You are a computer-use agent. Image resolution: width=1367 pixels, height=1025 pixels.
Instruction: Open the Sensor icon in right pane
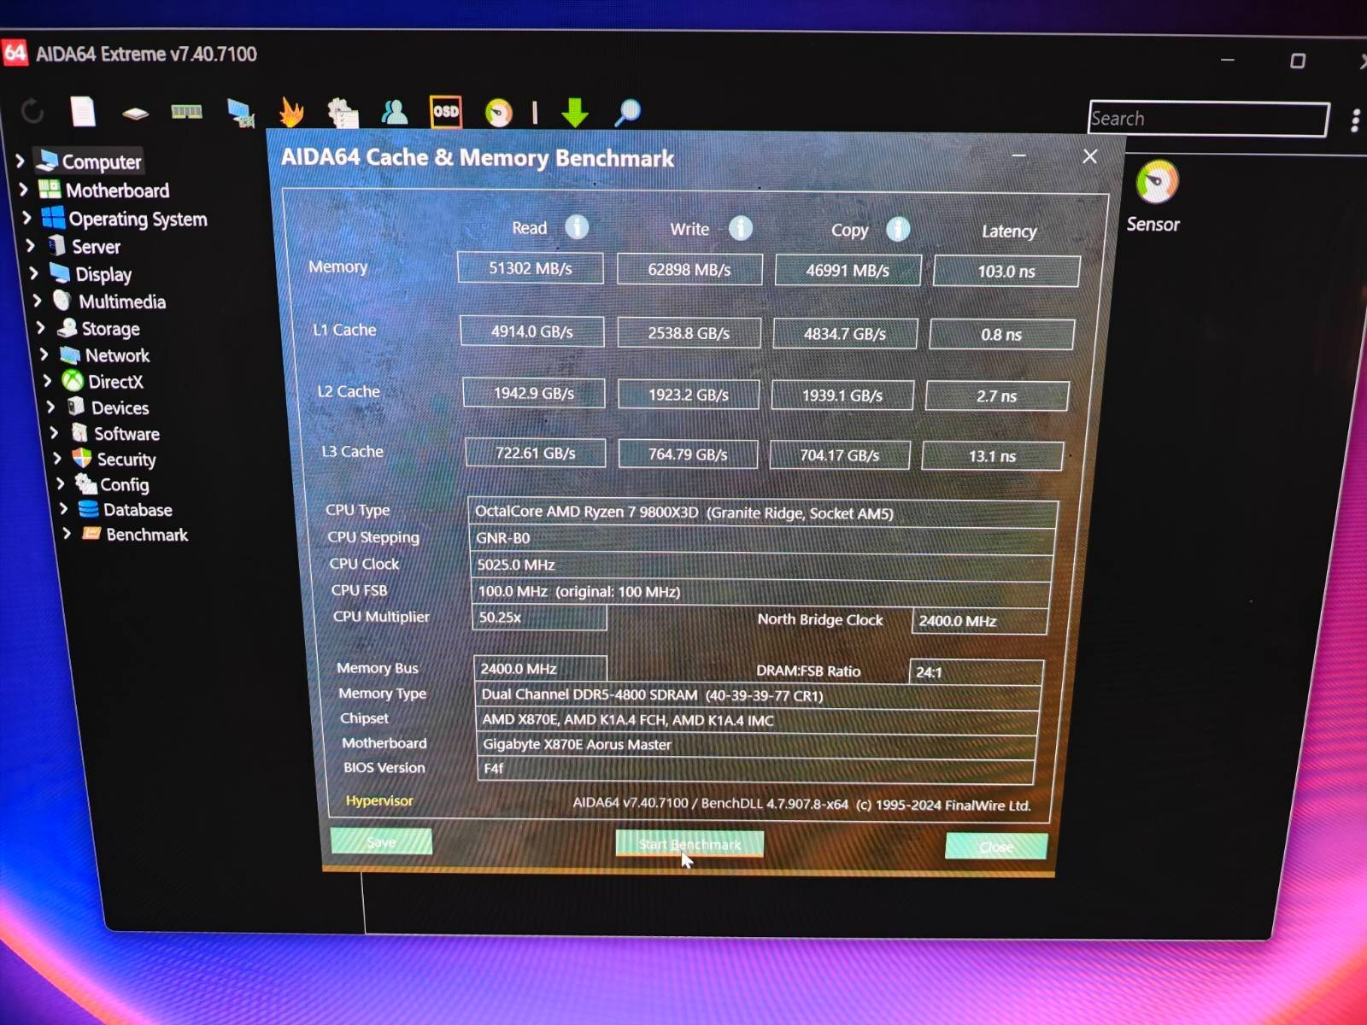1156,181
